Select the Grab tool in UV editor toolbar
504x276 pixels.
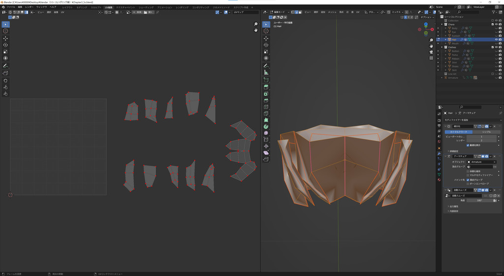[x=5, y=81]
